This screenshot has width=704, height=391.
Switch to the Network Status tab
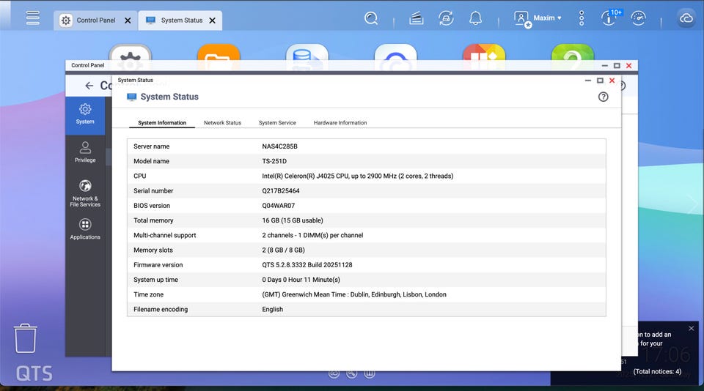[x=222, y=123]
